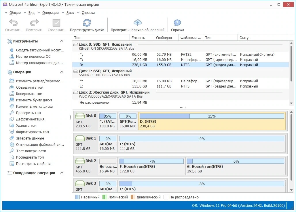
Task: Select the Не распределено 15,94 MB list row
Action: coord(181,103)
